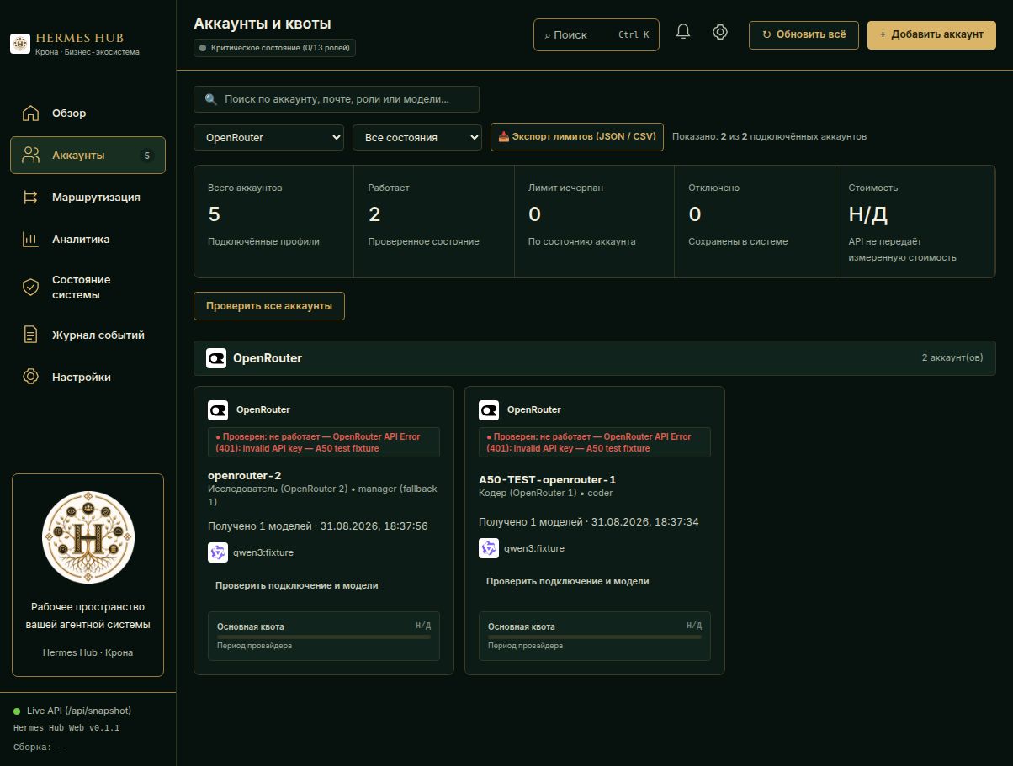Click Добавить аккаунт button

coord(931,35)
